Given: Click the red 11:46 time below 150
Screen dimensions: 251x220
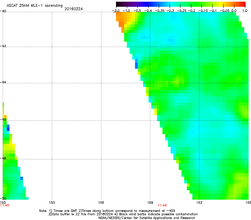Looking at the screenshot, I should [4, 205].
